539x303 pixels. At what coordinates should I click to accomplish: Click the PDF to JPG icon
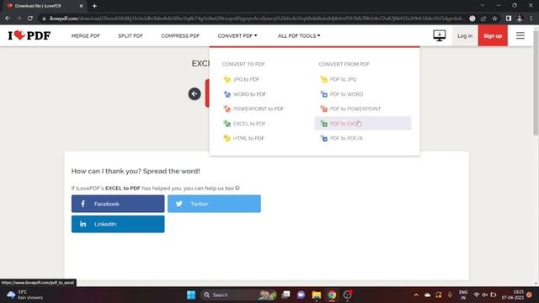click(323, 79)
